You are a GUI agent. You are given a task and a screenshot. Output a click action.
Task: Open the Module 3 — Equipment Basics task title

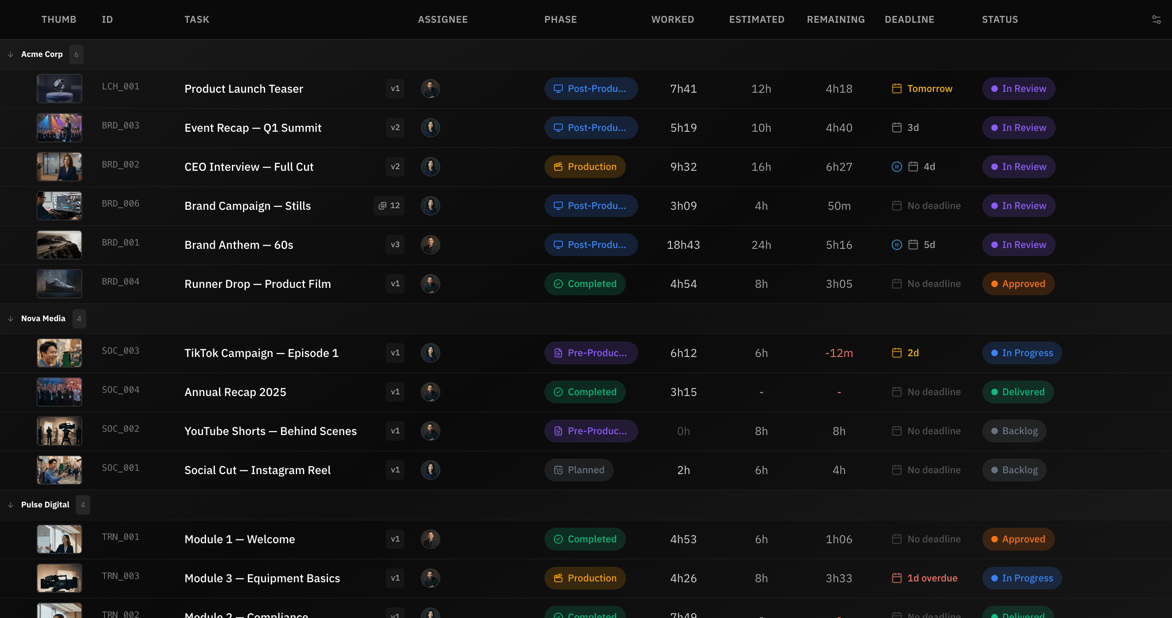click(x=262, y=578)
